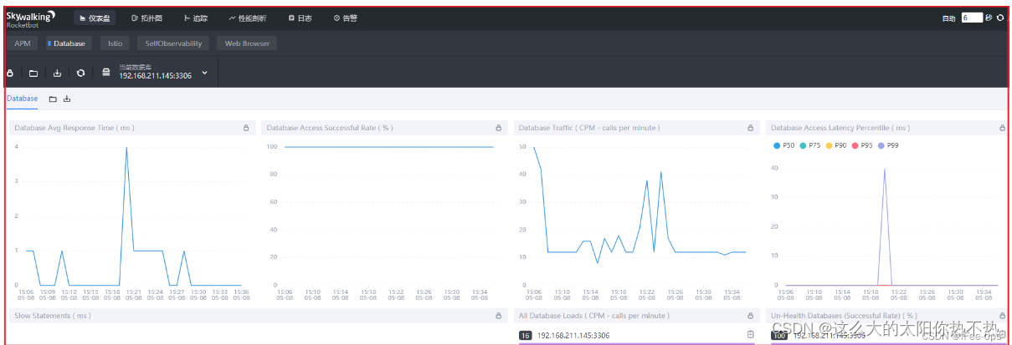The width and height of the screenshot is (1012, 345).
Task: Select database 192.168.211.145:3306 in selector
Action: [x=155, y=76]
